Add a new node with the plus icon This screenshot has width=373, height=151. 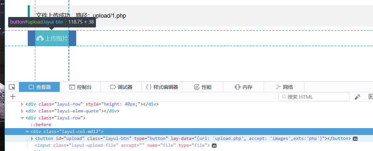(x=13, y=96)
